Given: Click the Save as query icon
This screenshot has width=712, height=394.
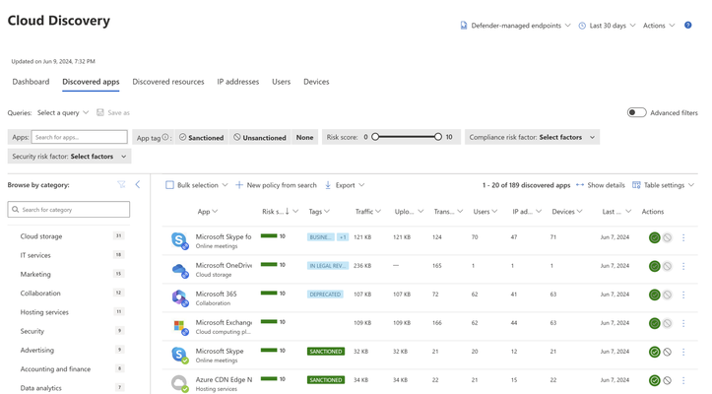Looking at the screenshot, I should click(99, 112).
